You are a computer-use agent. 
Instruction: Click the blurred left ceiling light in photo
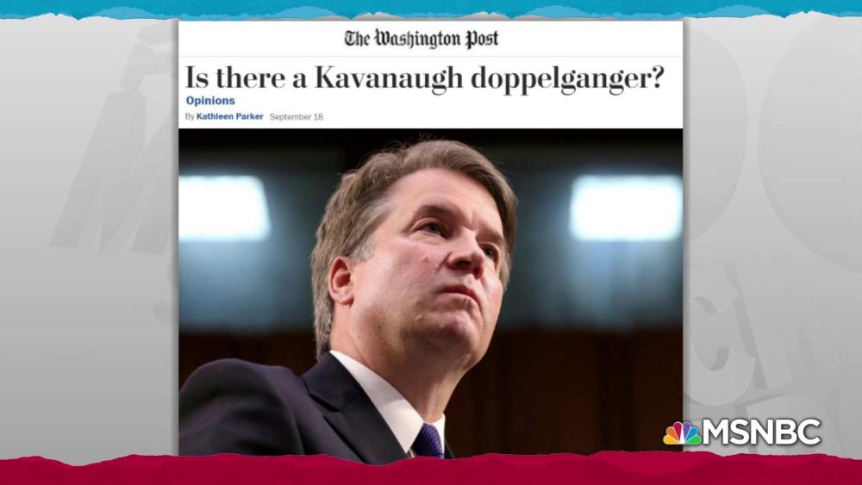coord(224,208)
